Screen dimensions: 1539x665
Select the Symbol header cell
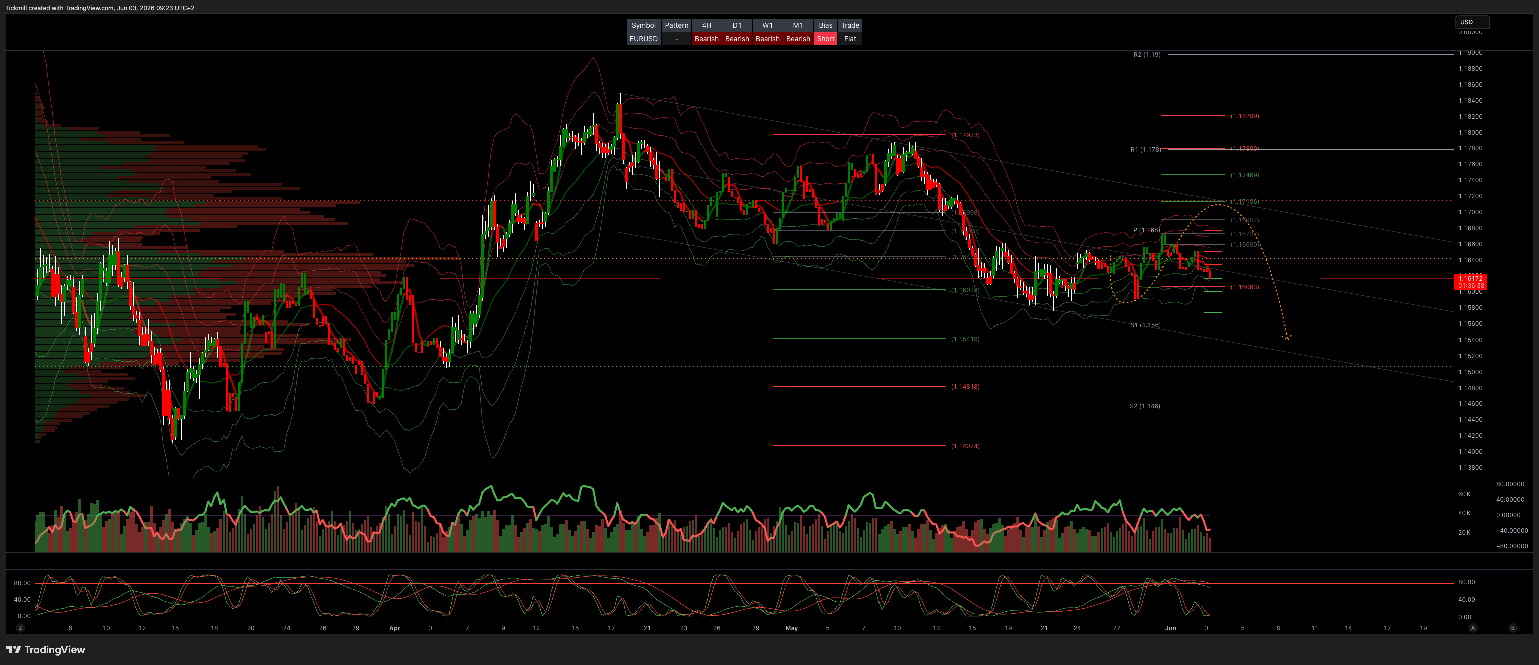pyautogui.click(x=643, y=25)
